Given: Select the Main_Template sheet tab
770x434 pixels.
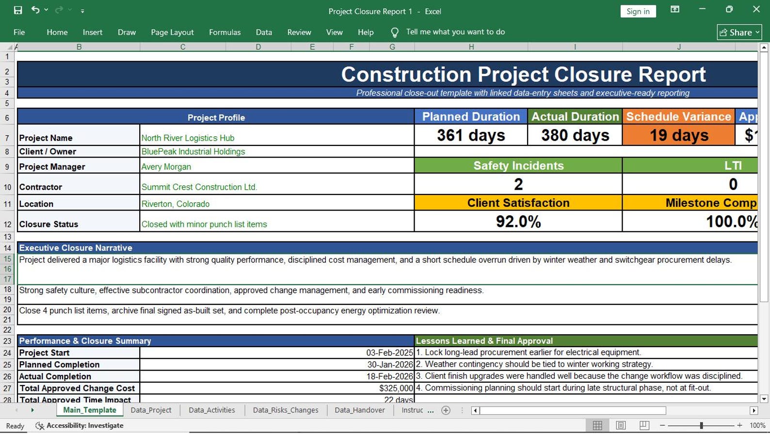Looking at the screenshot, I should click(90, 410).
